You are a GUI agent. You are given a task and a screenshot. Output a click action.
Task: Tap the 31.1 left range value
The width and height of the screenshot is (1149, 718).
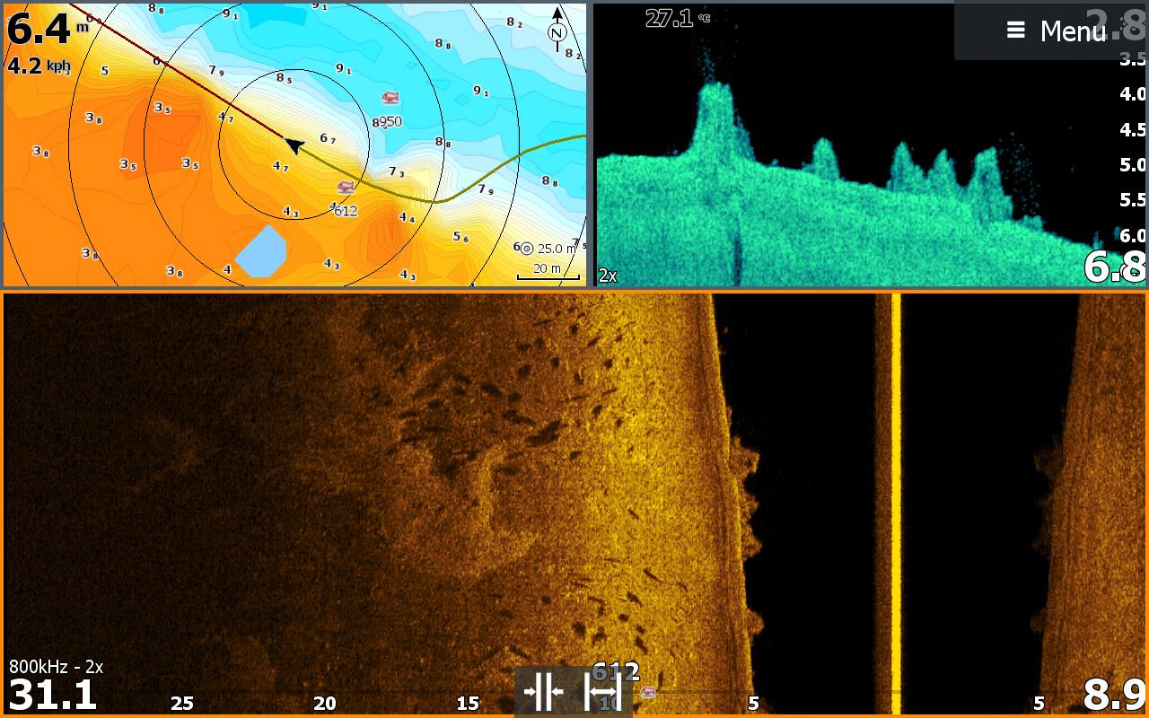click(52, 696)
